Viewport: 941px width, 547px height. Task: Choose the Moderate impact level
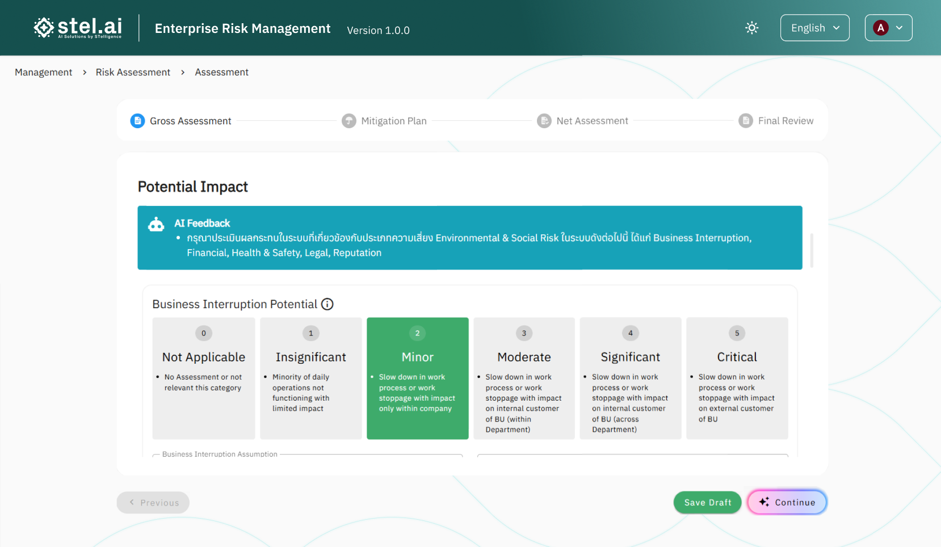(524, 378)
